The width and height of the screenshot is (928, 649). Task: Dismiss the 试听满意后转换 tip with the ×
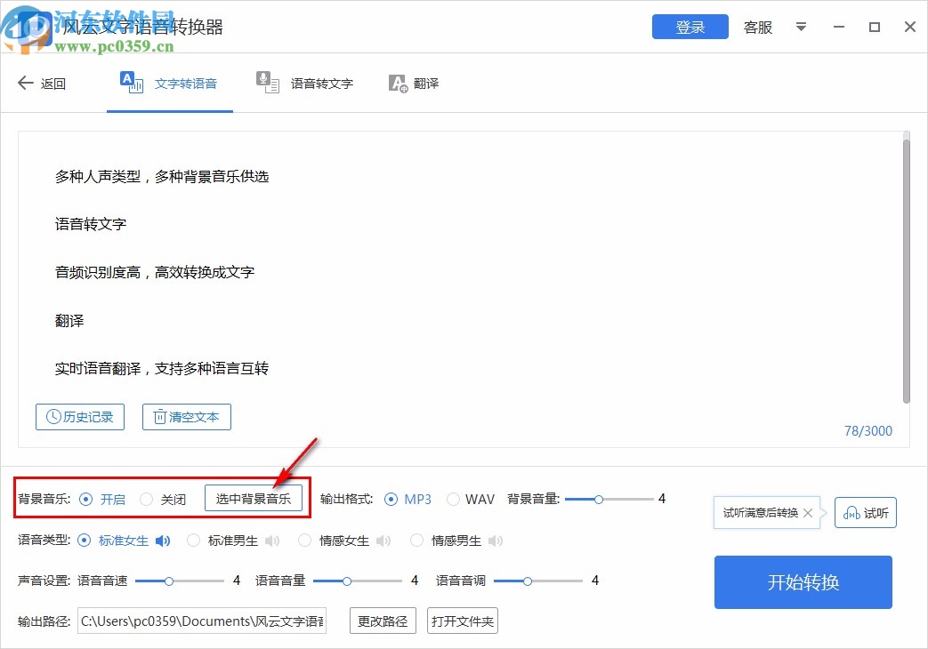[808, 512]
